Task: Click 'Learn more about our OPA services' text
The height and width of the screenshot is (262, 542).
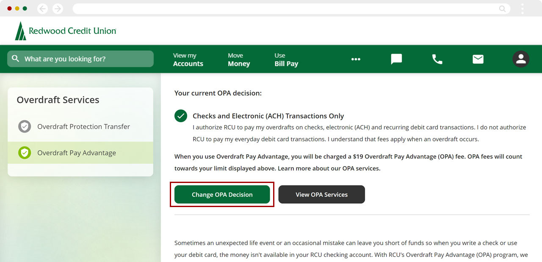Action: click(329, 168)
